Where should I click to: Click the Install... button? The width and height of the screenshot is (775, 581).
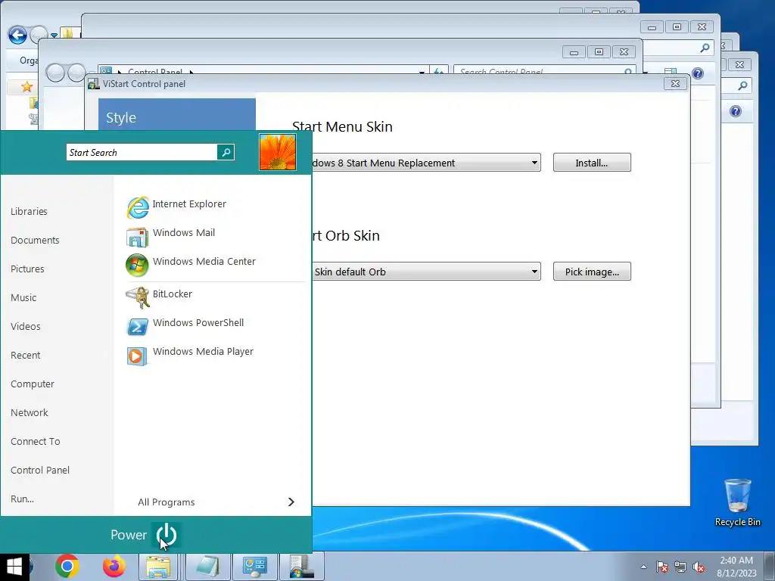tap(592, 163)
